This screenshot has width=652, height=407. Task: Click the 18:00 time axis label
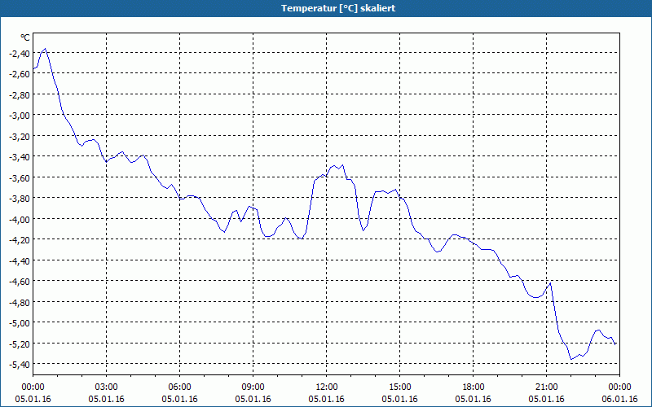pos(474,387)
